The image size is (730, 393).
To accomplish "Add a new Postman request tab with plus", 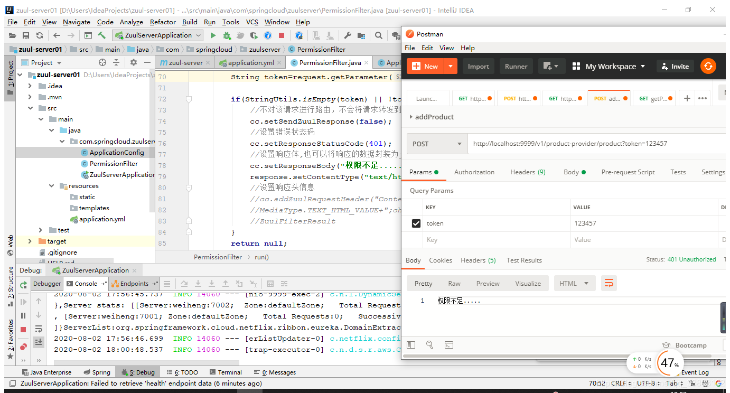I will pos(687,98).
